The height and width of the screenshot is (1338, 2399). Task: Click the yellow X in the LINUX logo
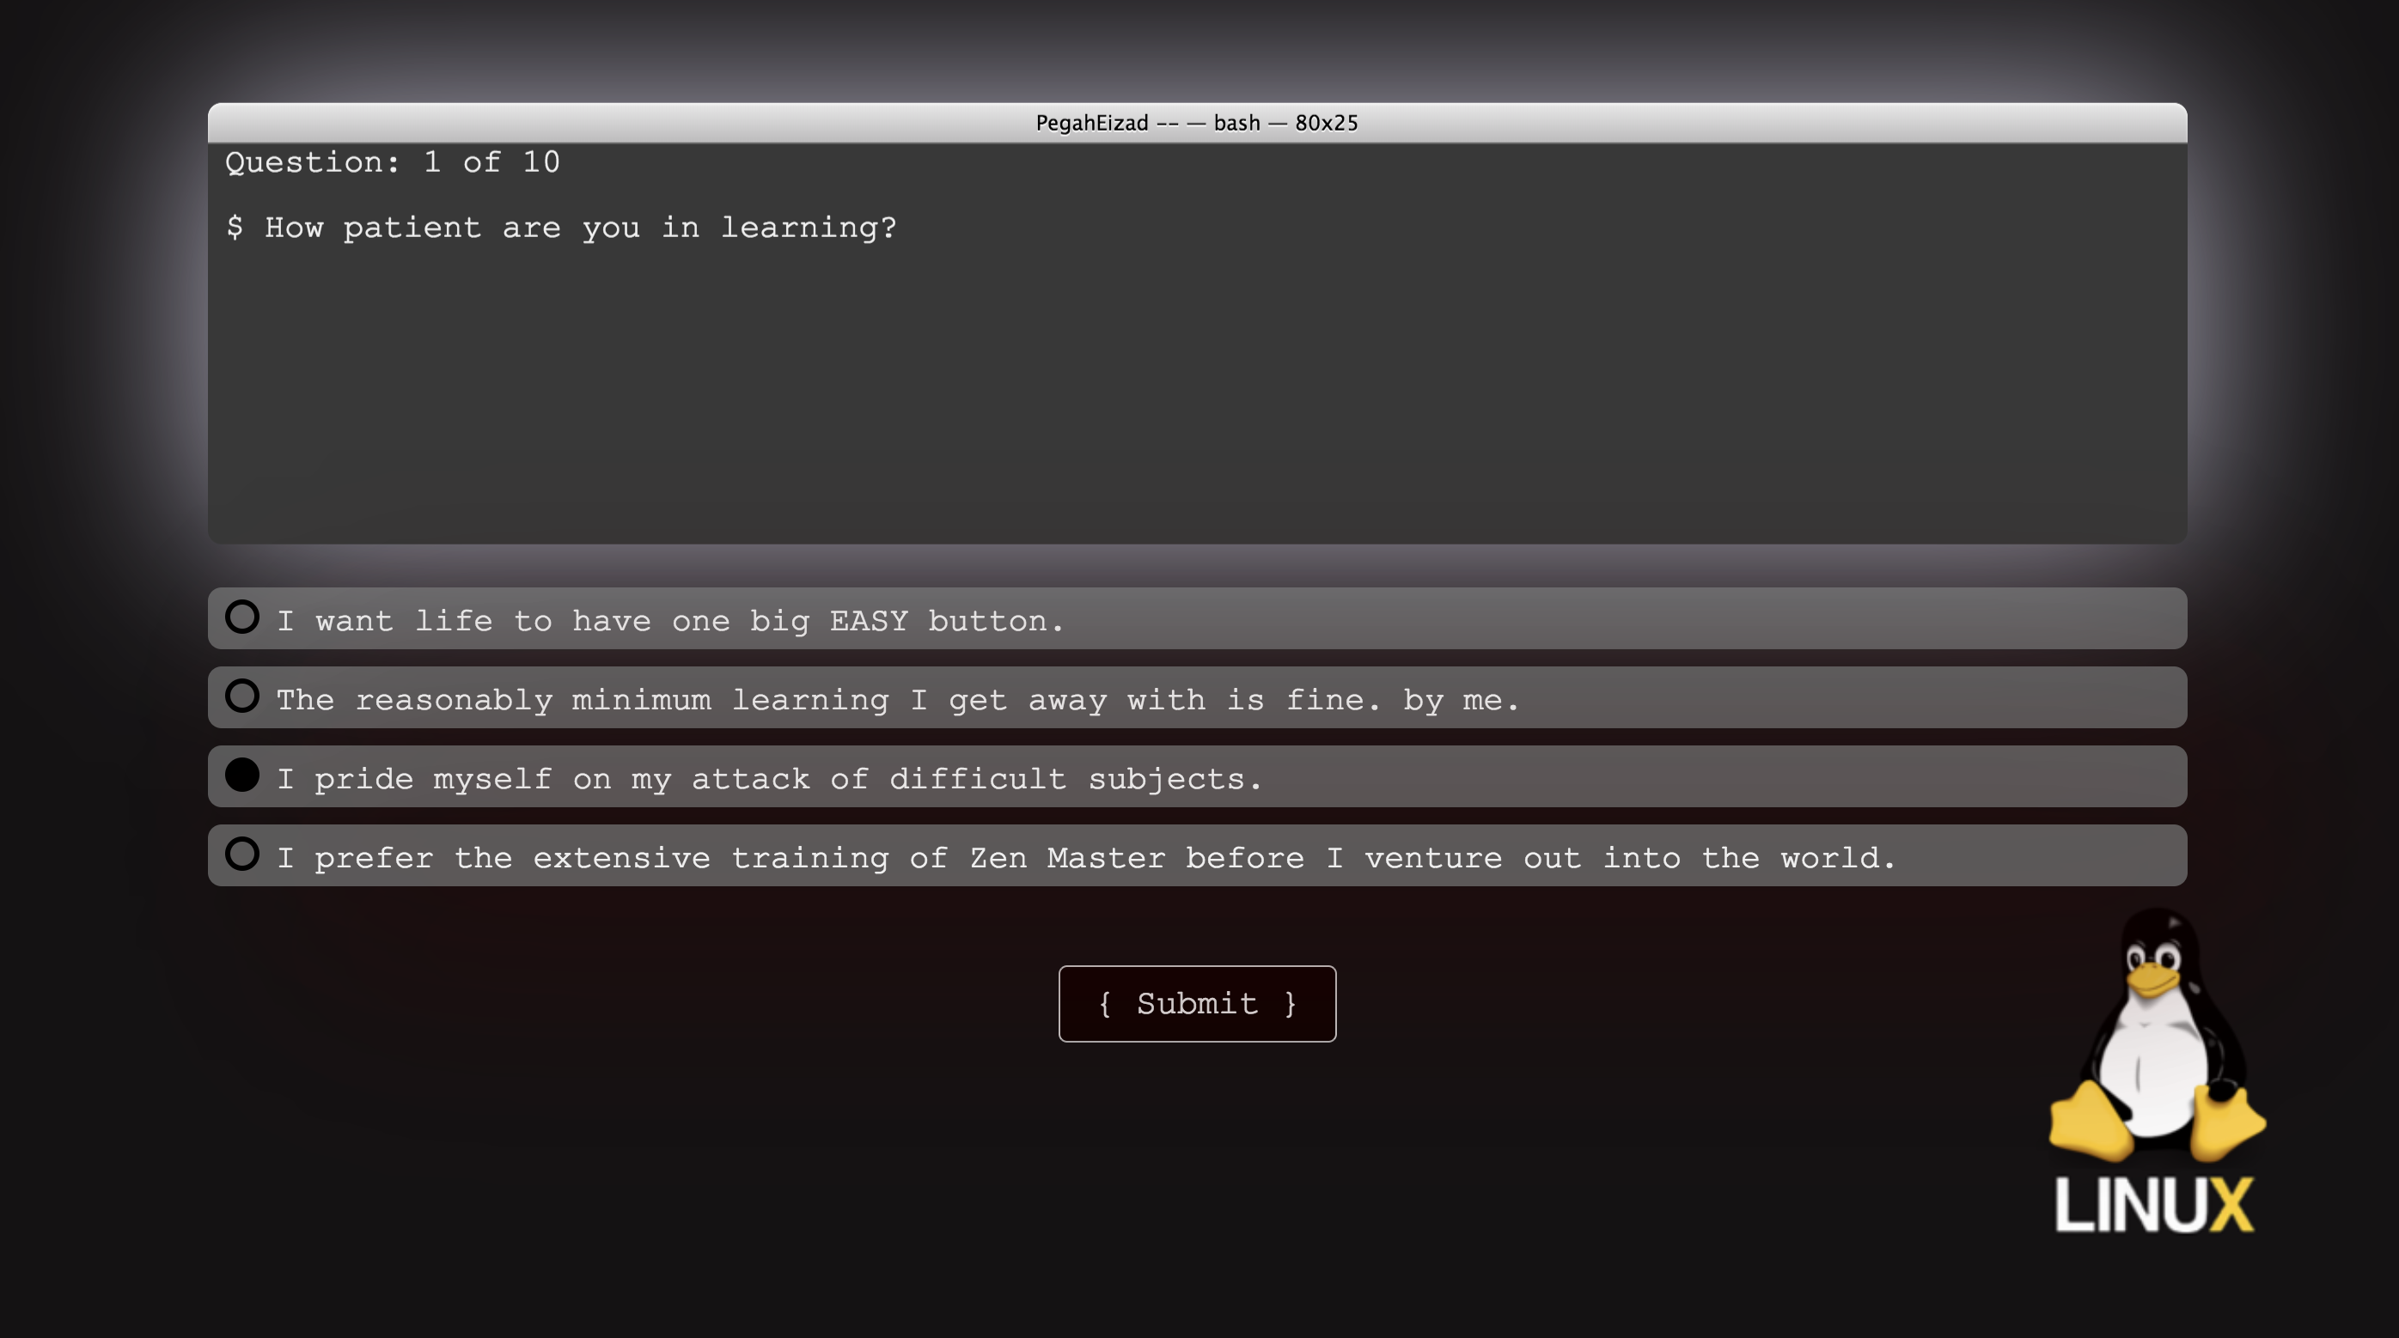pyautogui.click(x=2232, y=1205)
